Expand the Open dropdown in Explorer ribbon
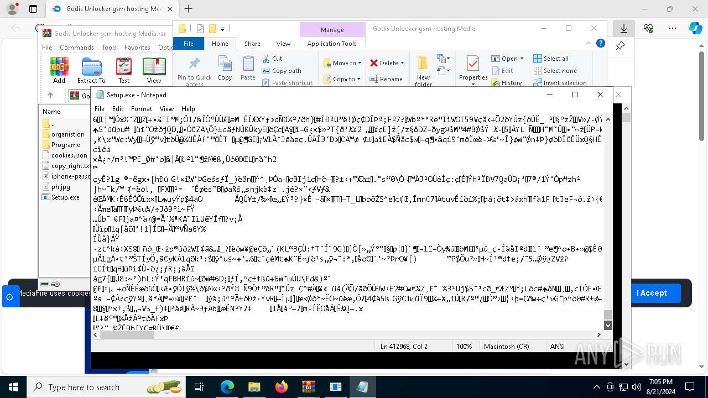This screenshot has width=708, height=398. (522, 59)
